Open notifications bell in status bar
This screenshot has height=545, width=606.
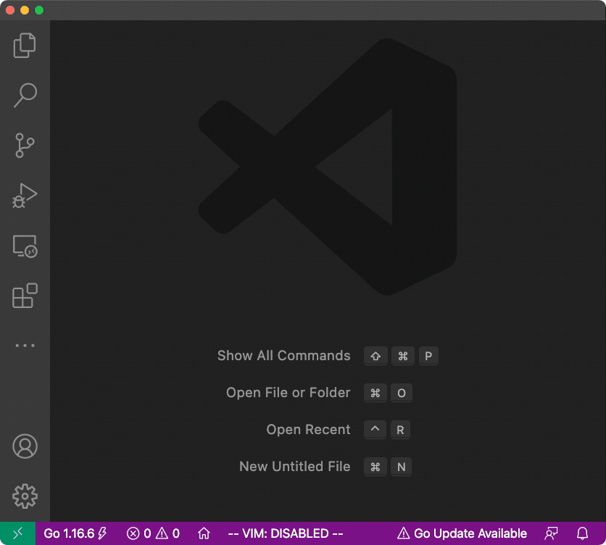click(582, 533)
